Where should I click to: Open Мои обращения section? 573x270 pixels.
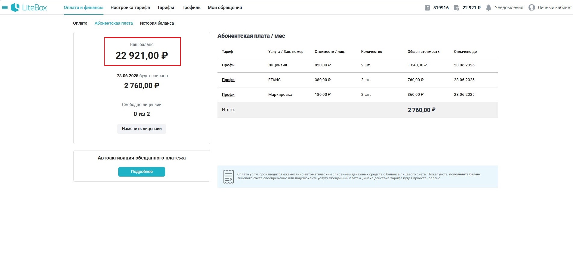coord(225,8)
